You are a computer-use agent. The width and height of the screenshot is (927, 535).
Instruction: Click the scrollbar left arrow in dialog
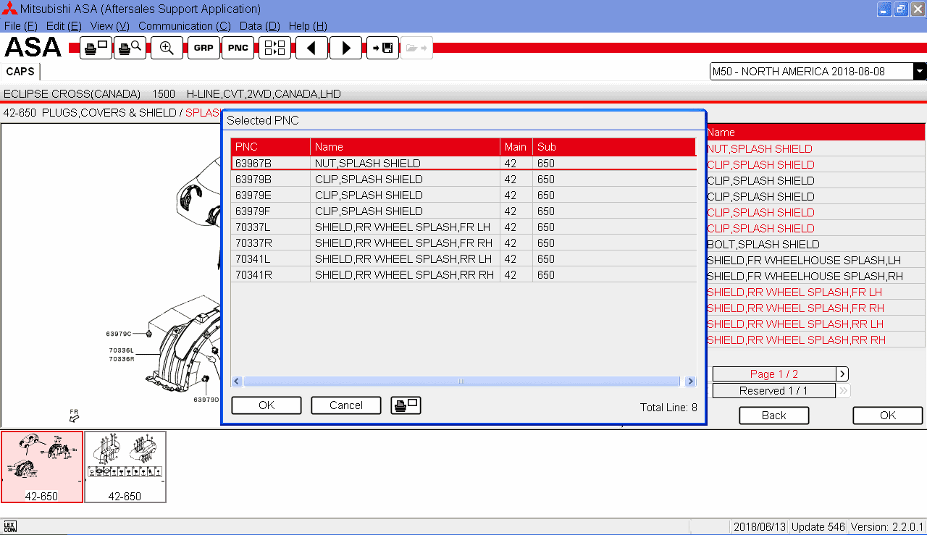pos(237,382)
